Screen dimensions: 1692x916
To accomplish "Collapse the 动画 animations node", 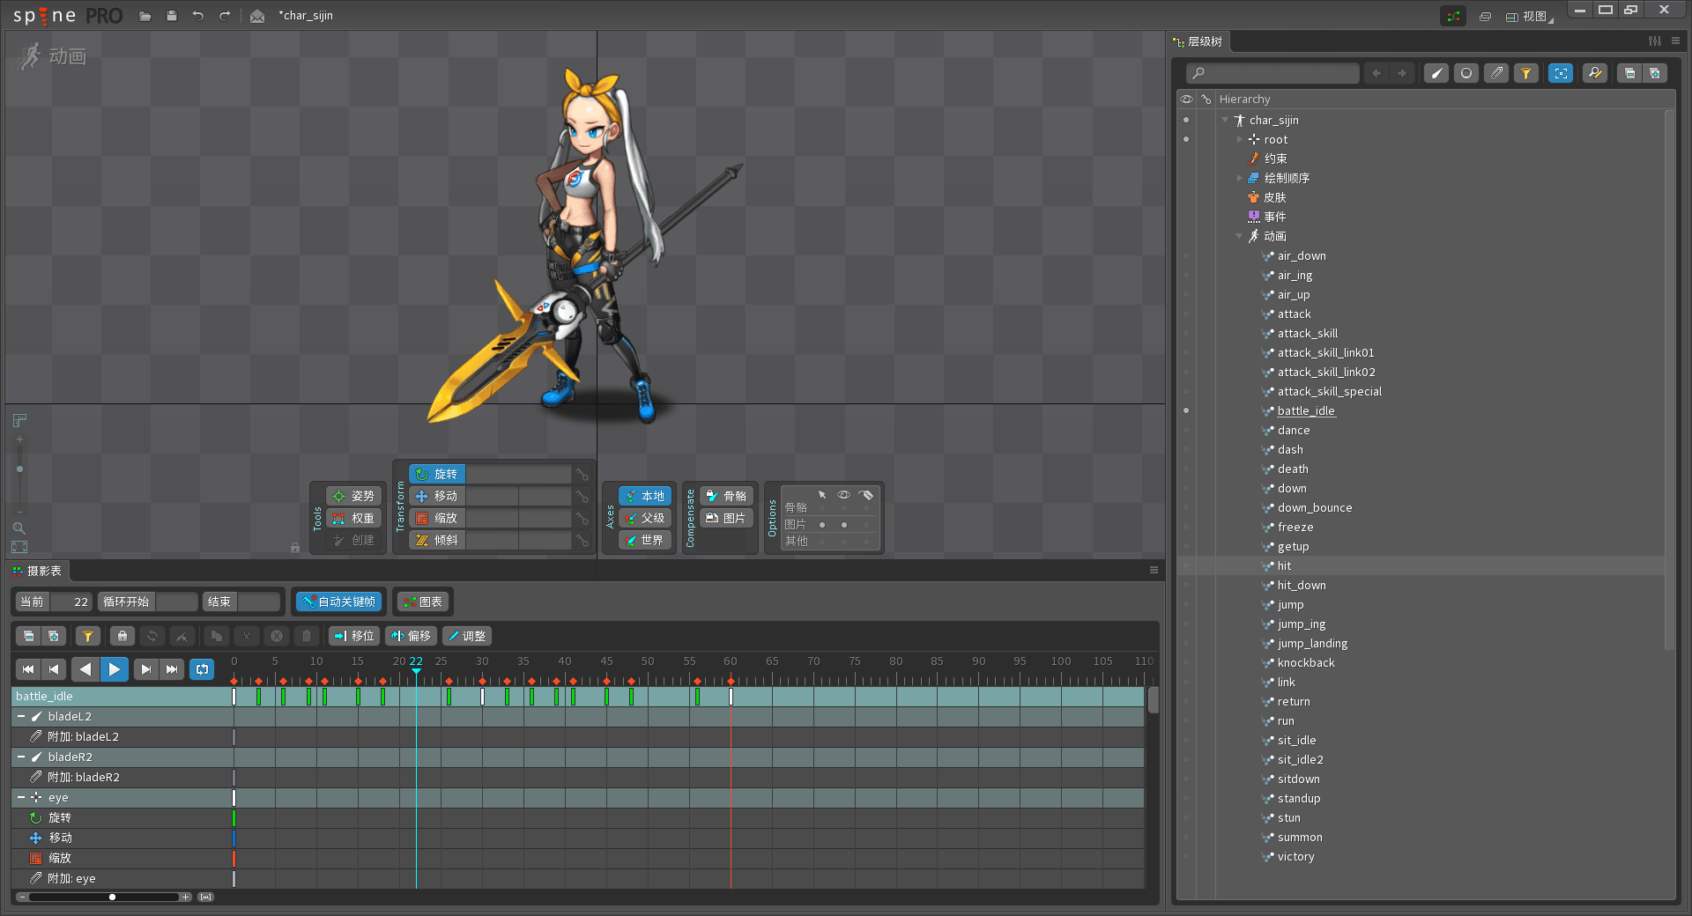I will (x=1239, y=236).
